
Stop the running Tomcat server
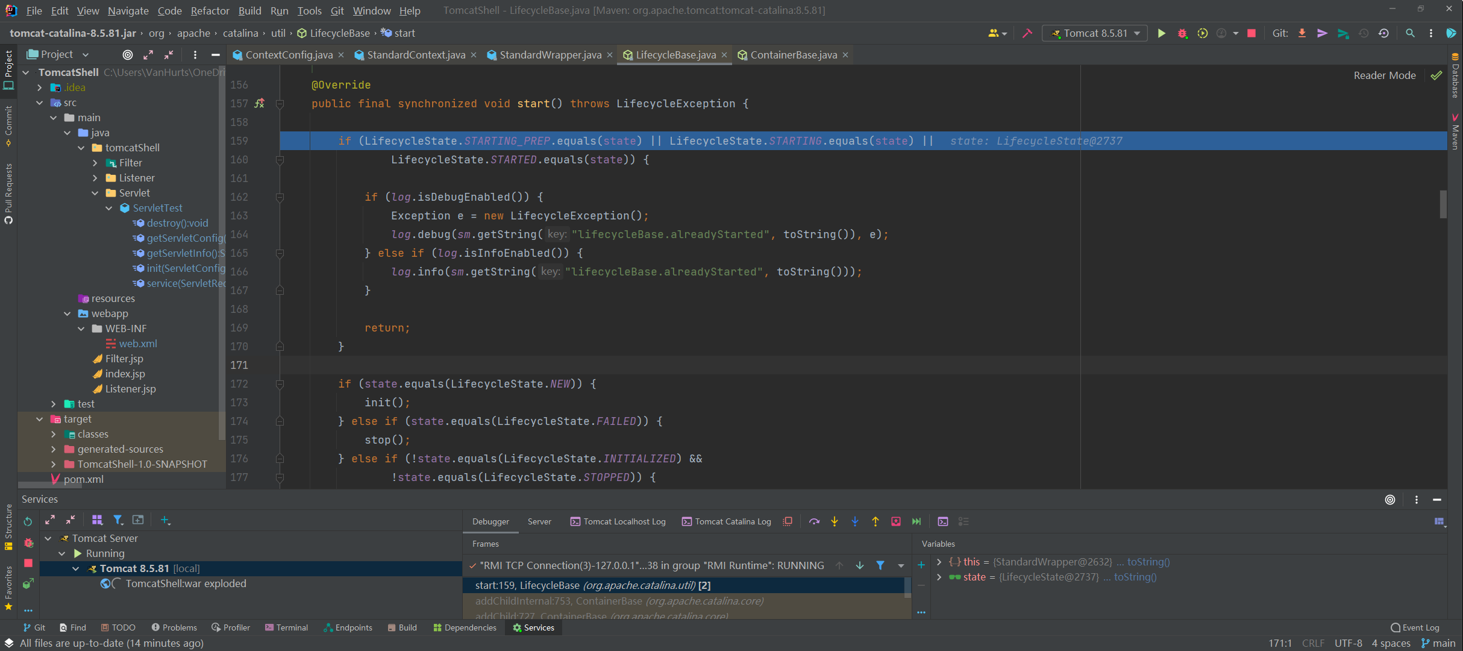click(1250, 33)
